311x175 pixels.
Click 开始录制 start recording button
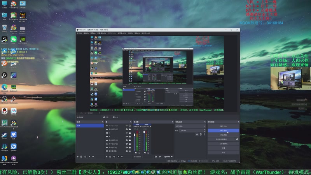223,135
